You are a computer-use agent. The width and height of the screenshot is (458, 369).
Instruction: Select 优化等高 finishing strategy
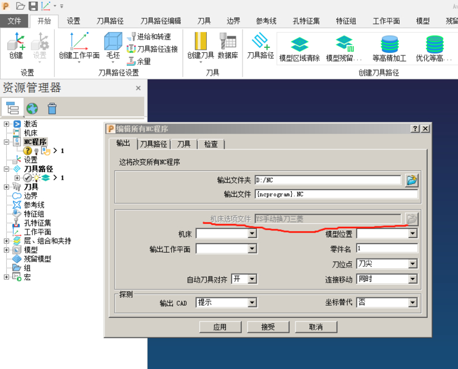(435, 49)
